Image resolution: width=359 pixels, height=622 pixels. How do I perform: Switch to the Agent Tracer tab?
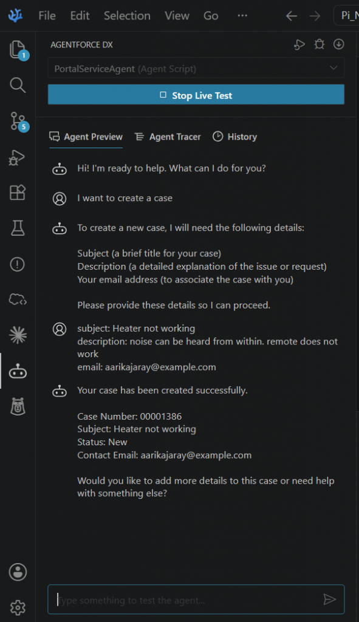(168, 137)
